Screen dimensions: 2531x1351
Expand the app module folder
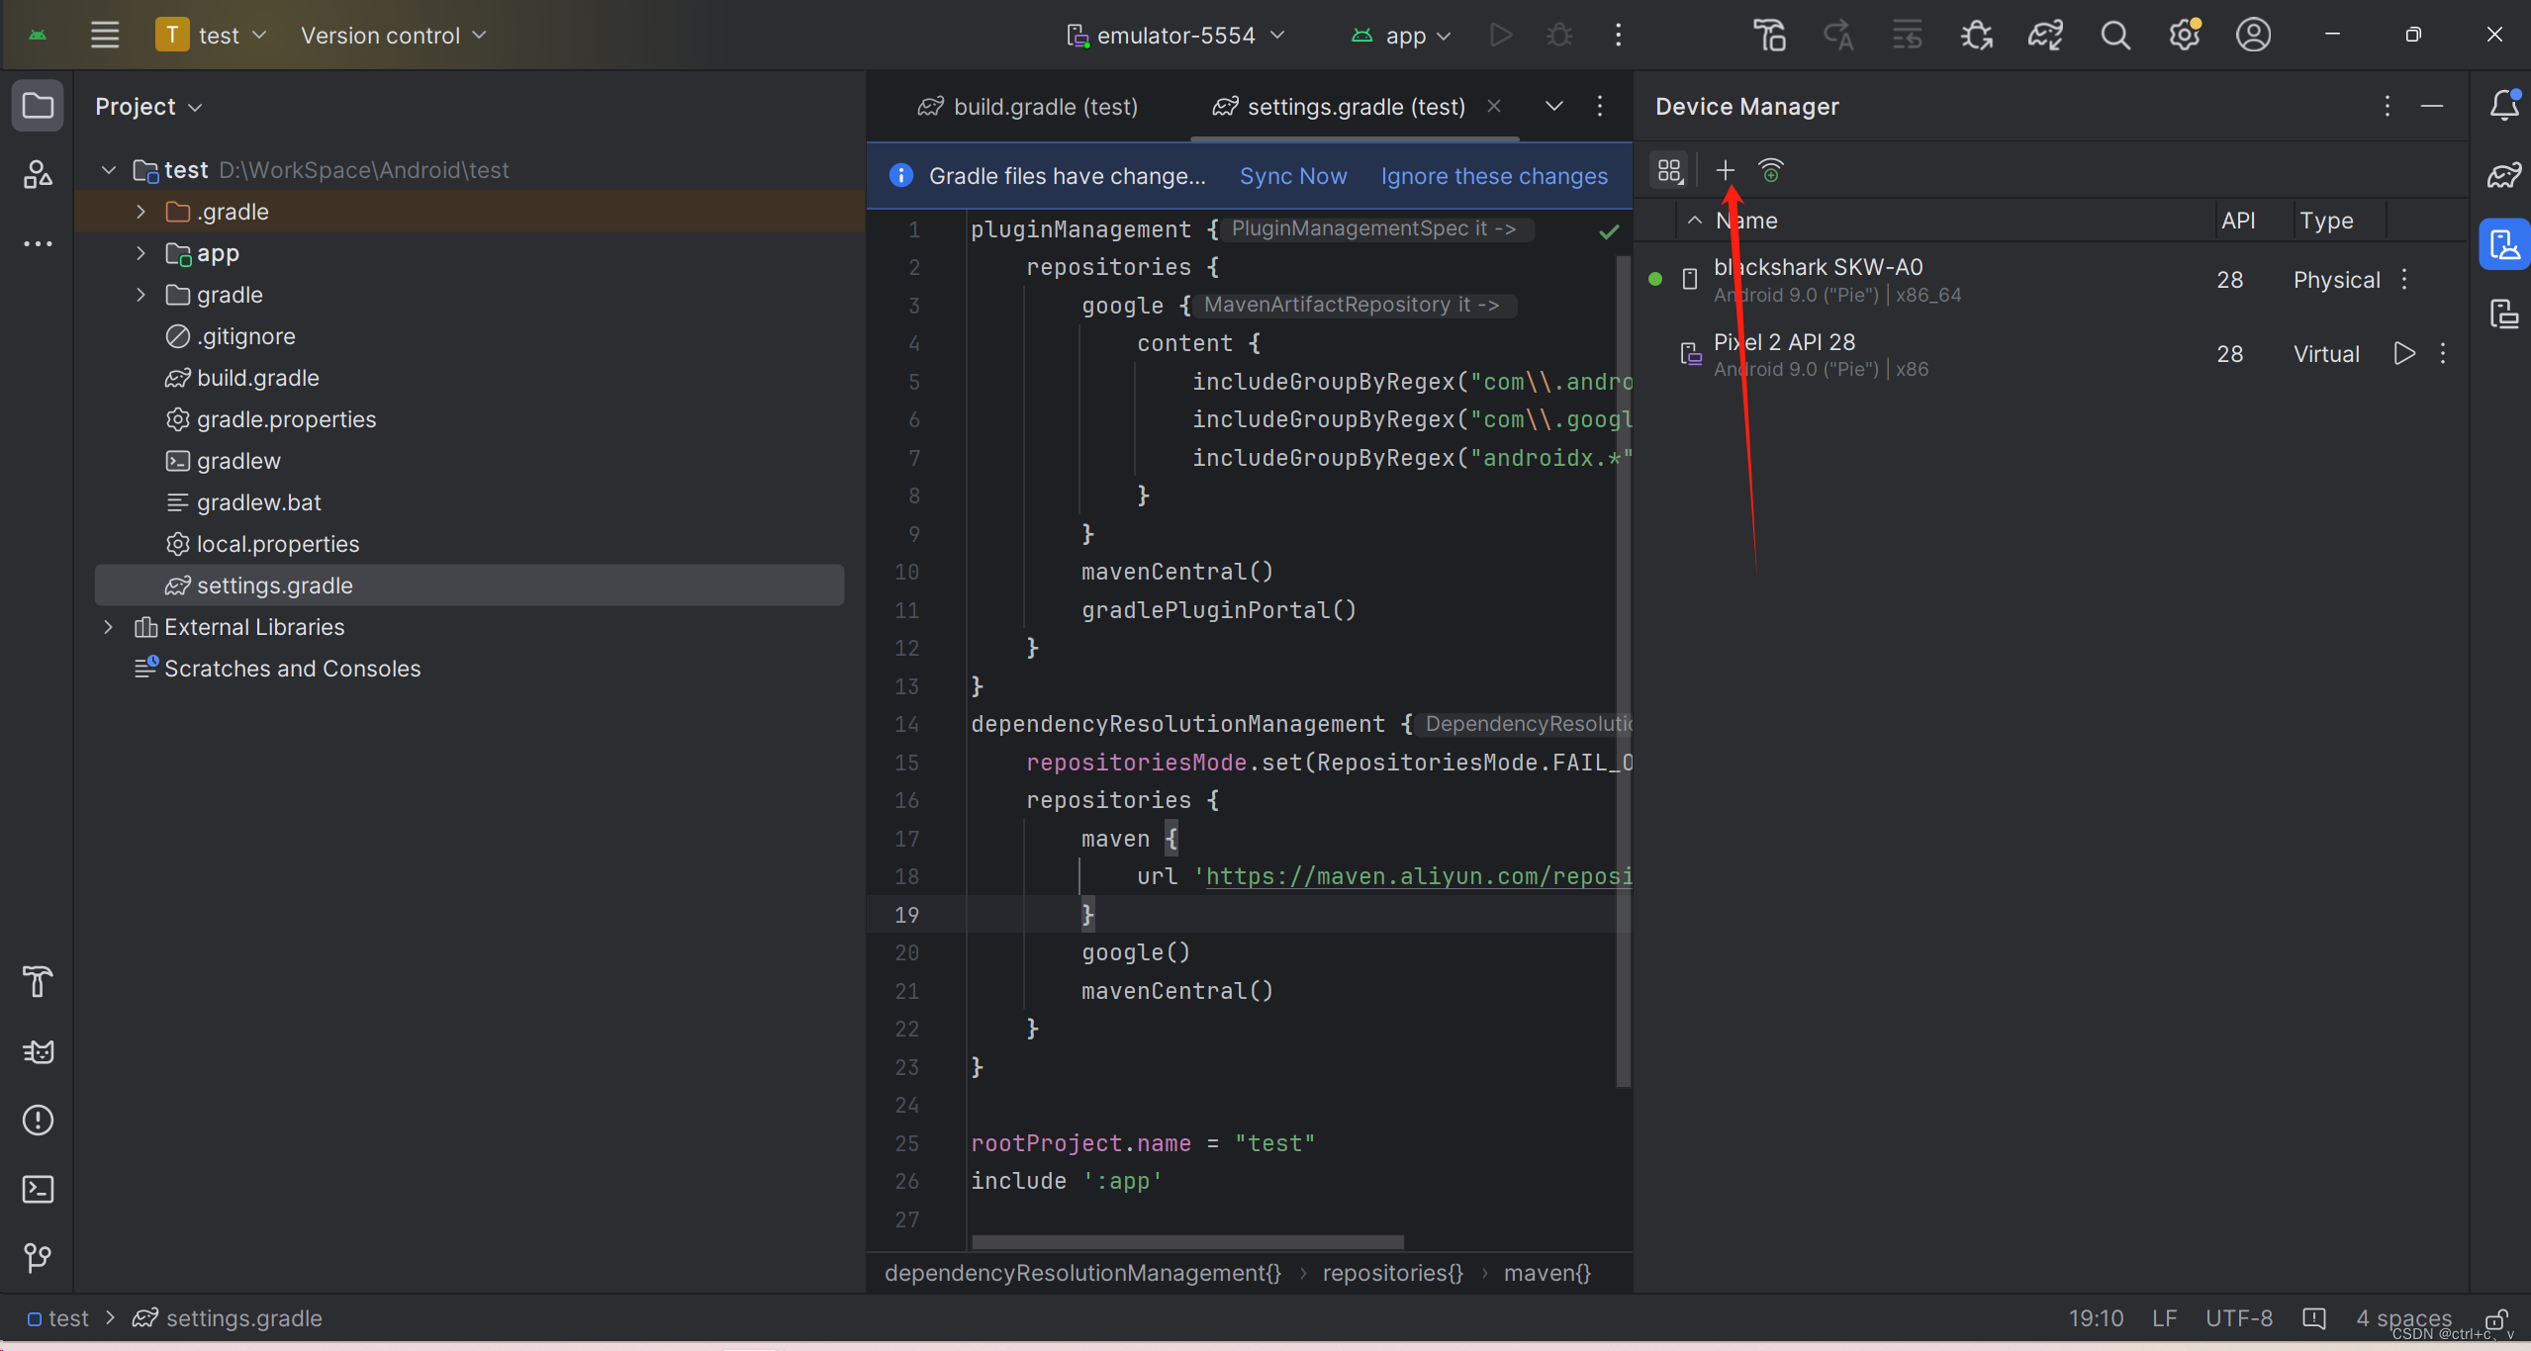pos(141,253)
